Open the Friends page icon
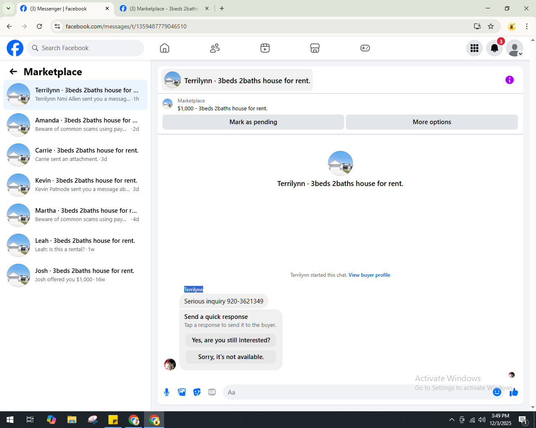Image resolution: width=536 pixels, height=428 pixels. (215, 48)
